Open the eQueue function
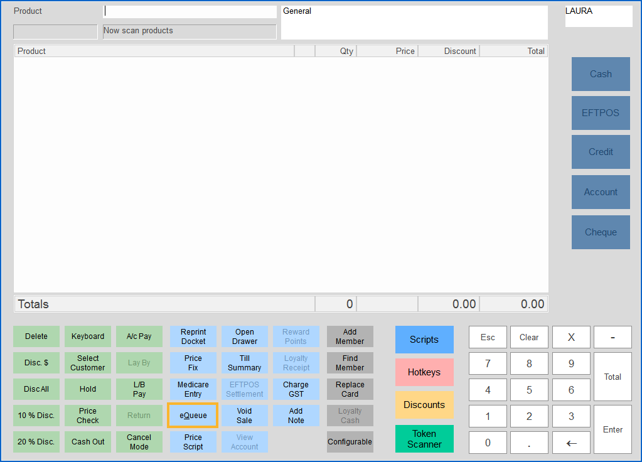 click(193, 416)
